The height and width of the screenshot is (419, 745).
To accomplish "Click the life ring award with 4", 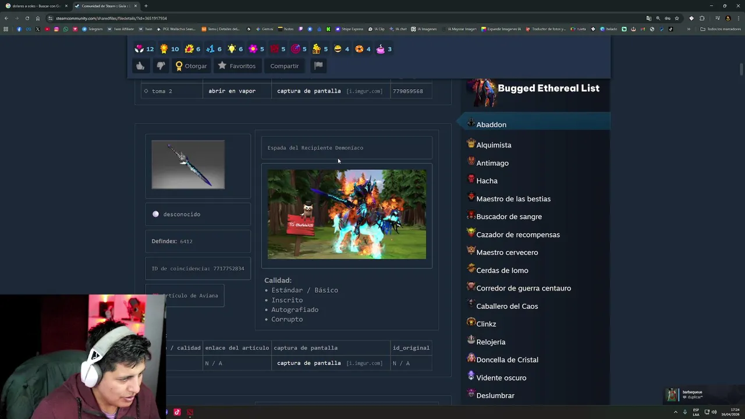I will (x=363, y=49).
